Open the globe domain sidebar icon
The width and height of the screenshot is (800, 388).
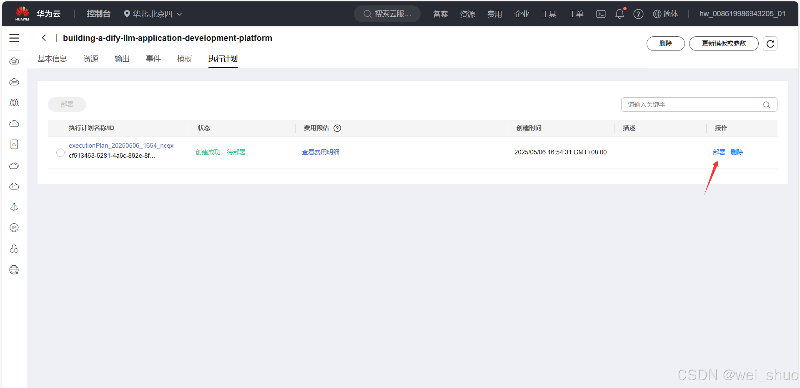coord(14,270)
